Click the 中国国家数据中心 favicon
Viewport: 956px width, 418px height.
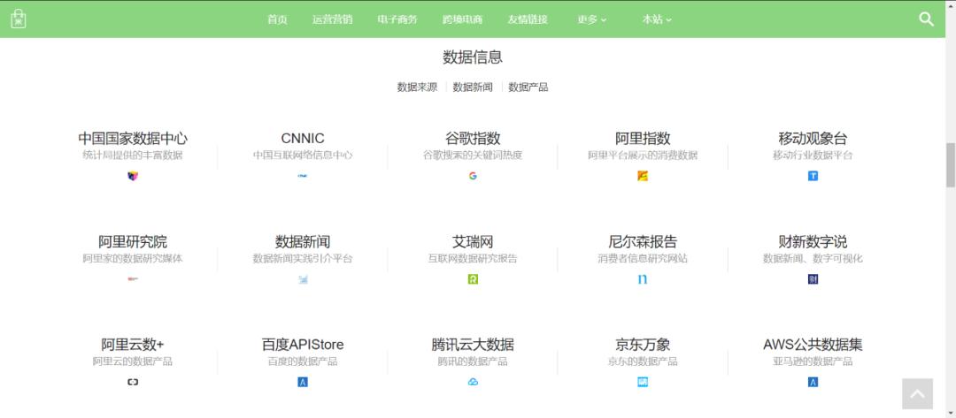tap(133, 176)
